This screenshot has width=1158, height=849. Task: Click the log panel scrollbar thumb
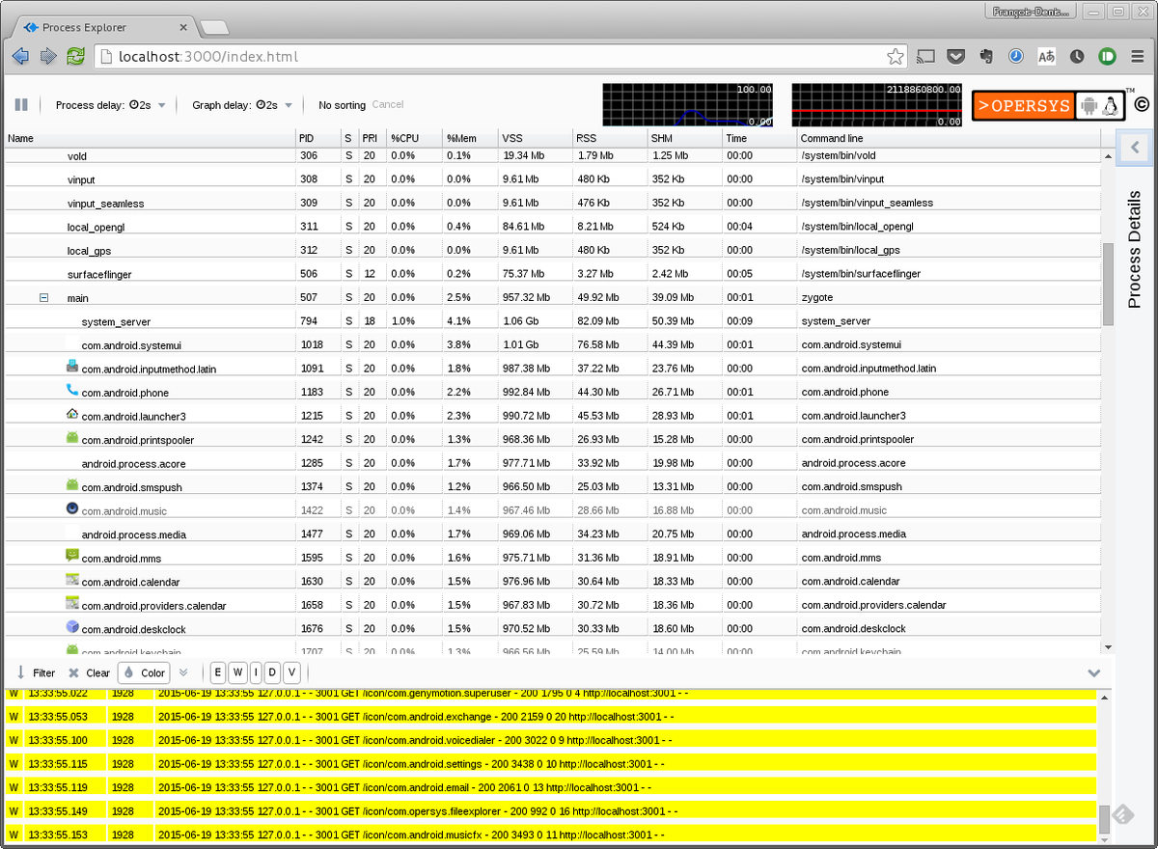1104,820
